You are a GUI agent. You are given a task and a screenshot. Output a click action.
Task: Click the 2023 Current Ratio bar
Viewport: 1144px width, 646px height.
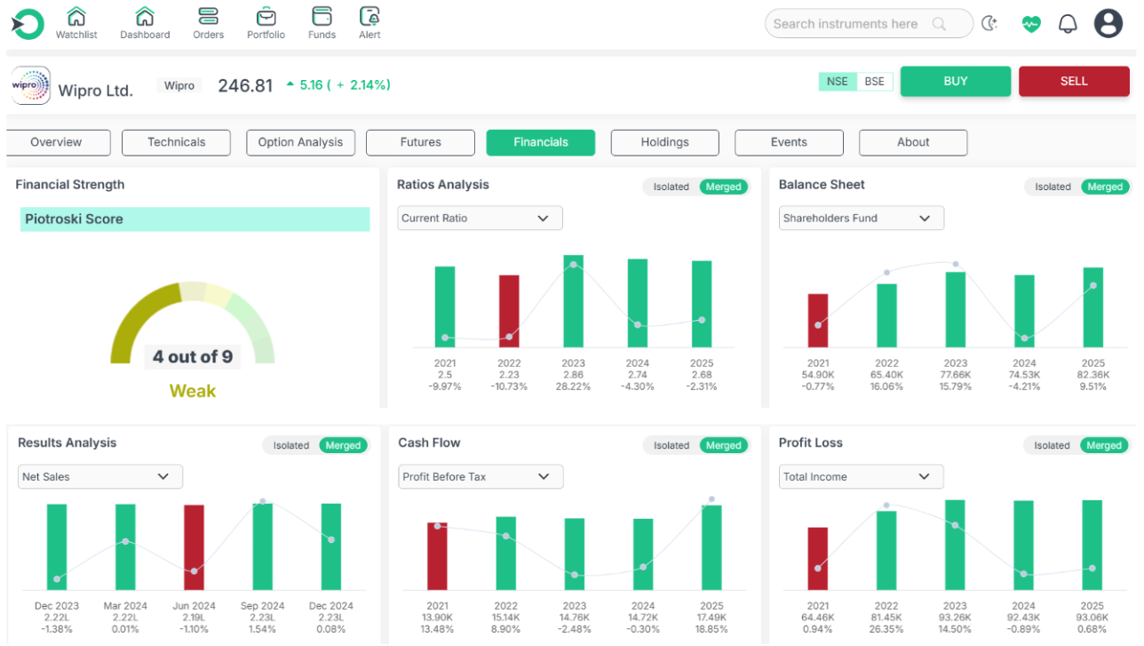coord(574,301)
